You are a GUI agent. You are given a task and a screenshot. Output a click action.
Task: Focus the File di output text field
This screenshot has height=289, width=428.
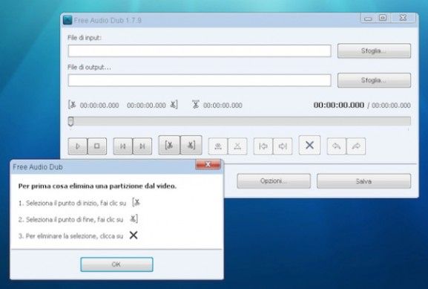[200, 80]
